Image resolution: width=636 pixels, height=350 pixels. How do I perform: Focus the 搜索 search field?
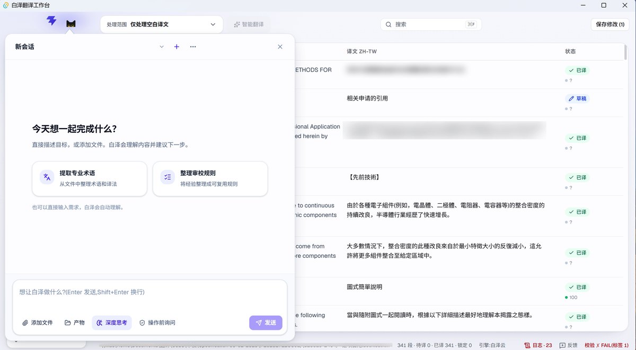(x=431, y=24)
